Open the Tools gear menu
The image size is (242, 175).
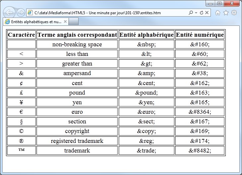pos(234,13)
